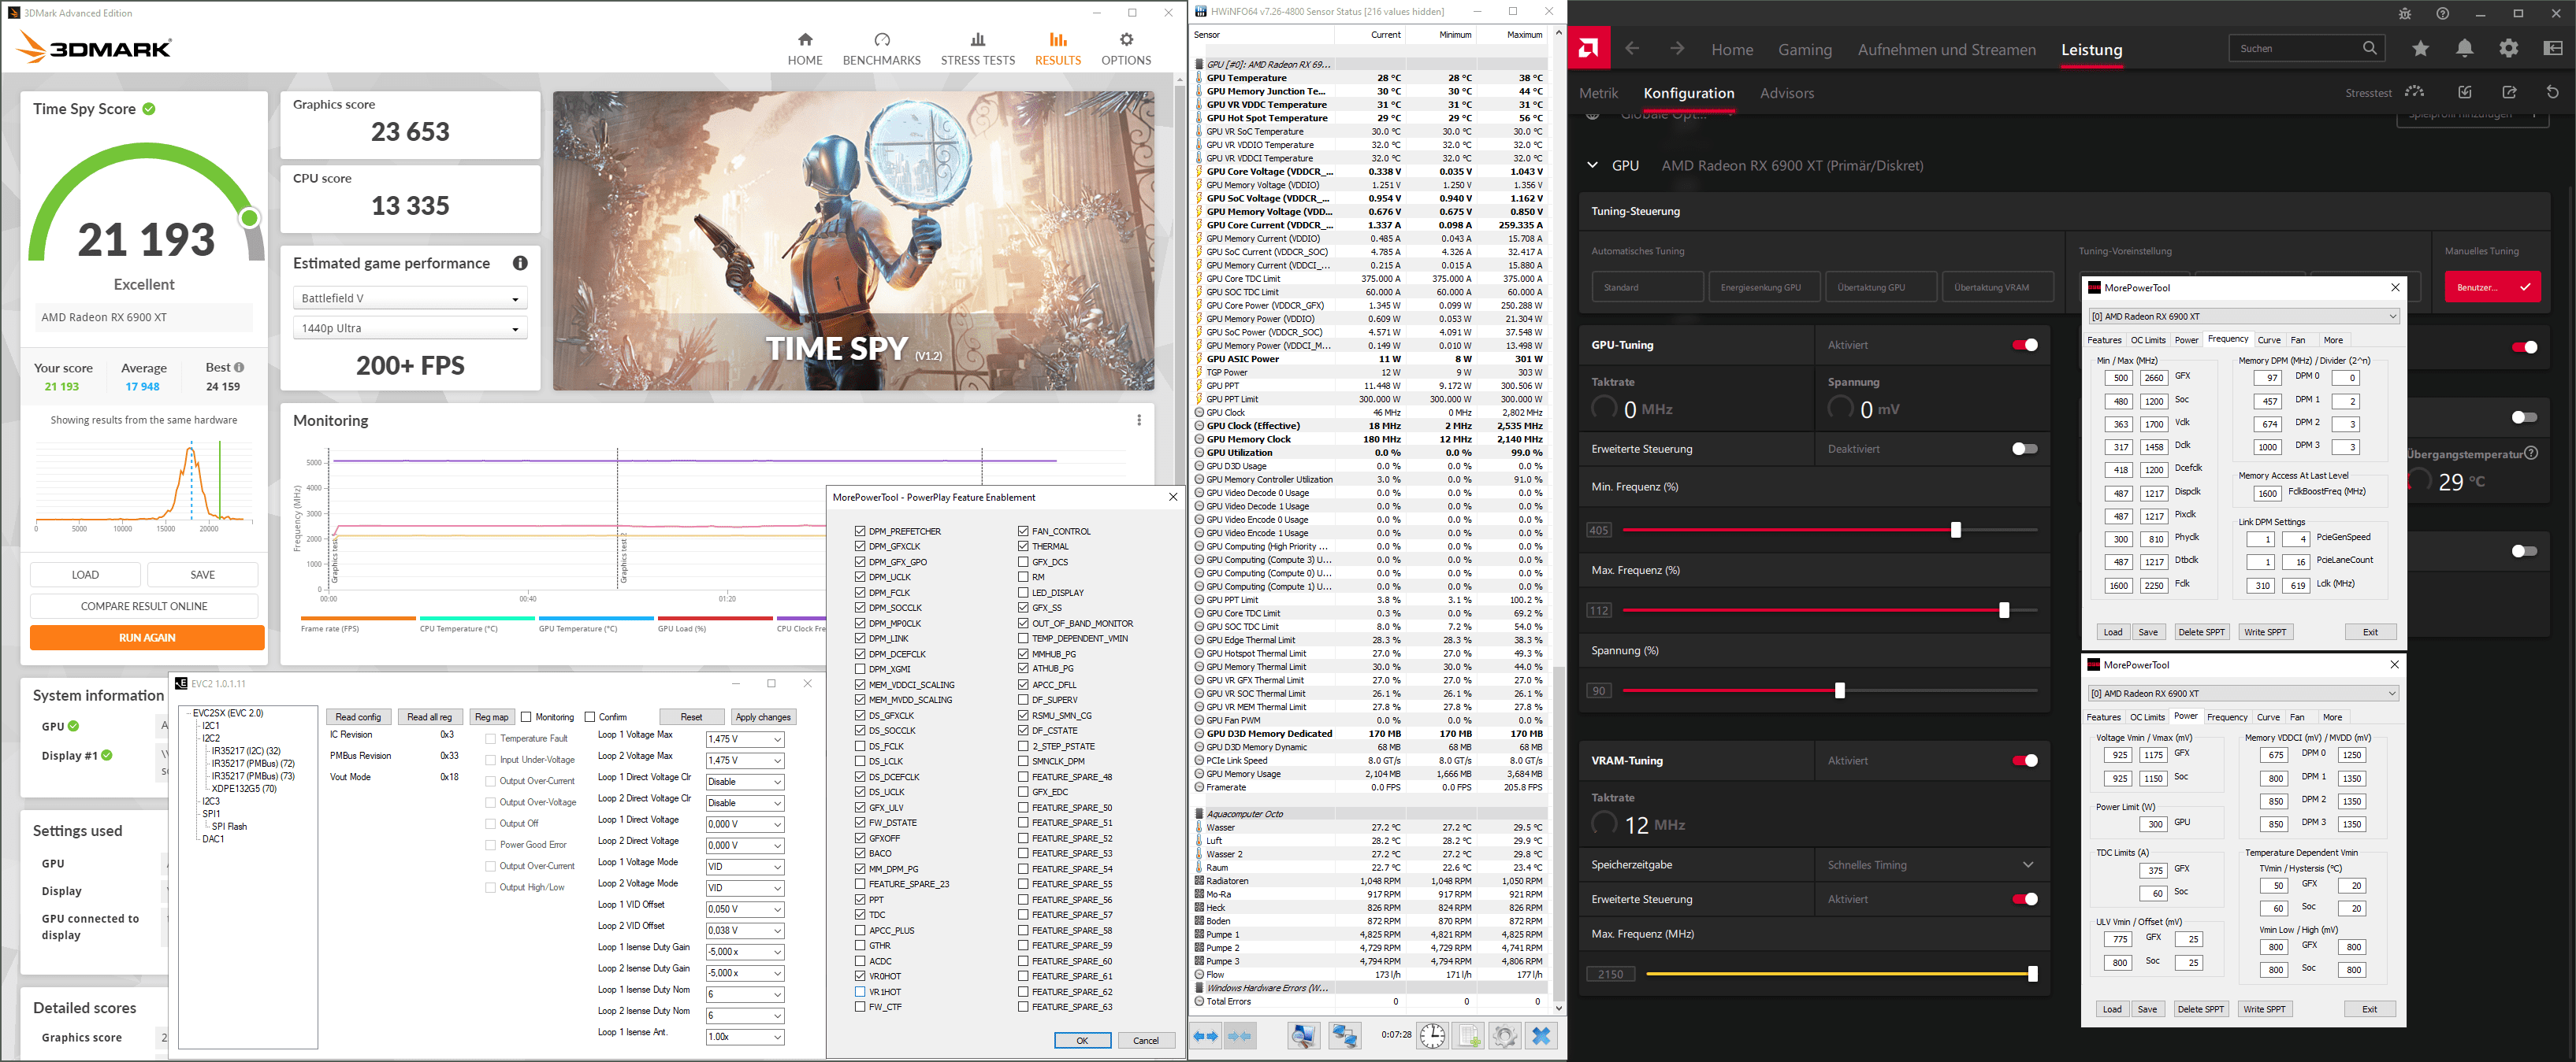Switch to Advisors sub-tab

1786,93
